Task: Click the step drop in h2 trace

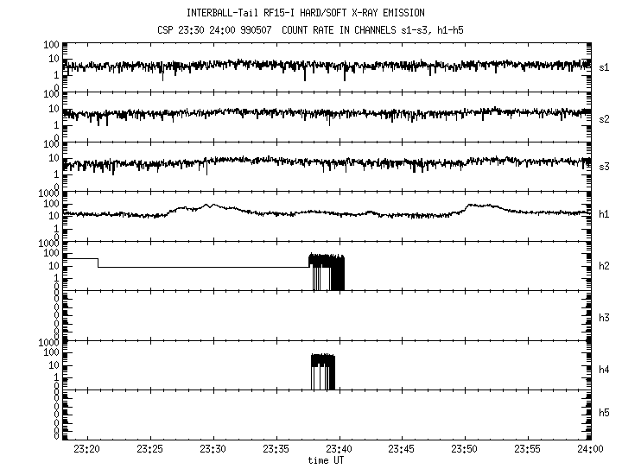Action: point(98,263)
